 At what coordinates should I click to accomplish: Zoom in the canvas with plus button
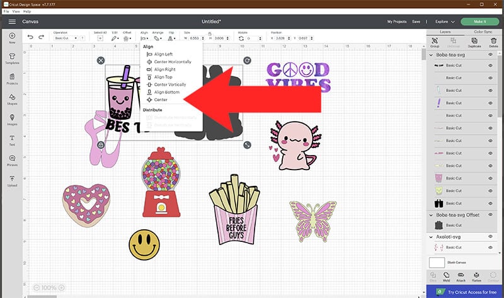[61, 288]
